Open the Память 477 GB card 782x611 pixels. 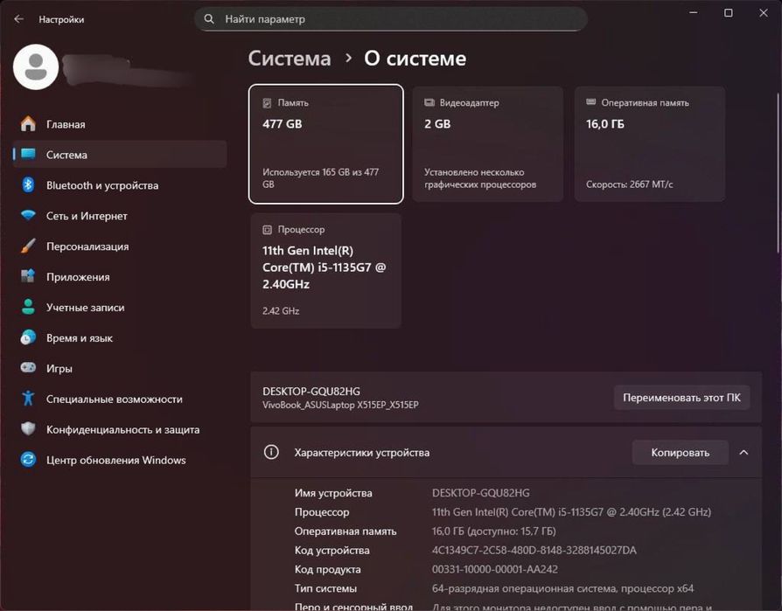(326, 144)
